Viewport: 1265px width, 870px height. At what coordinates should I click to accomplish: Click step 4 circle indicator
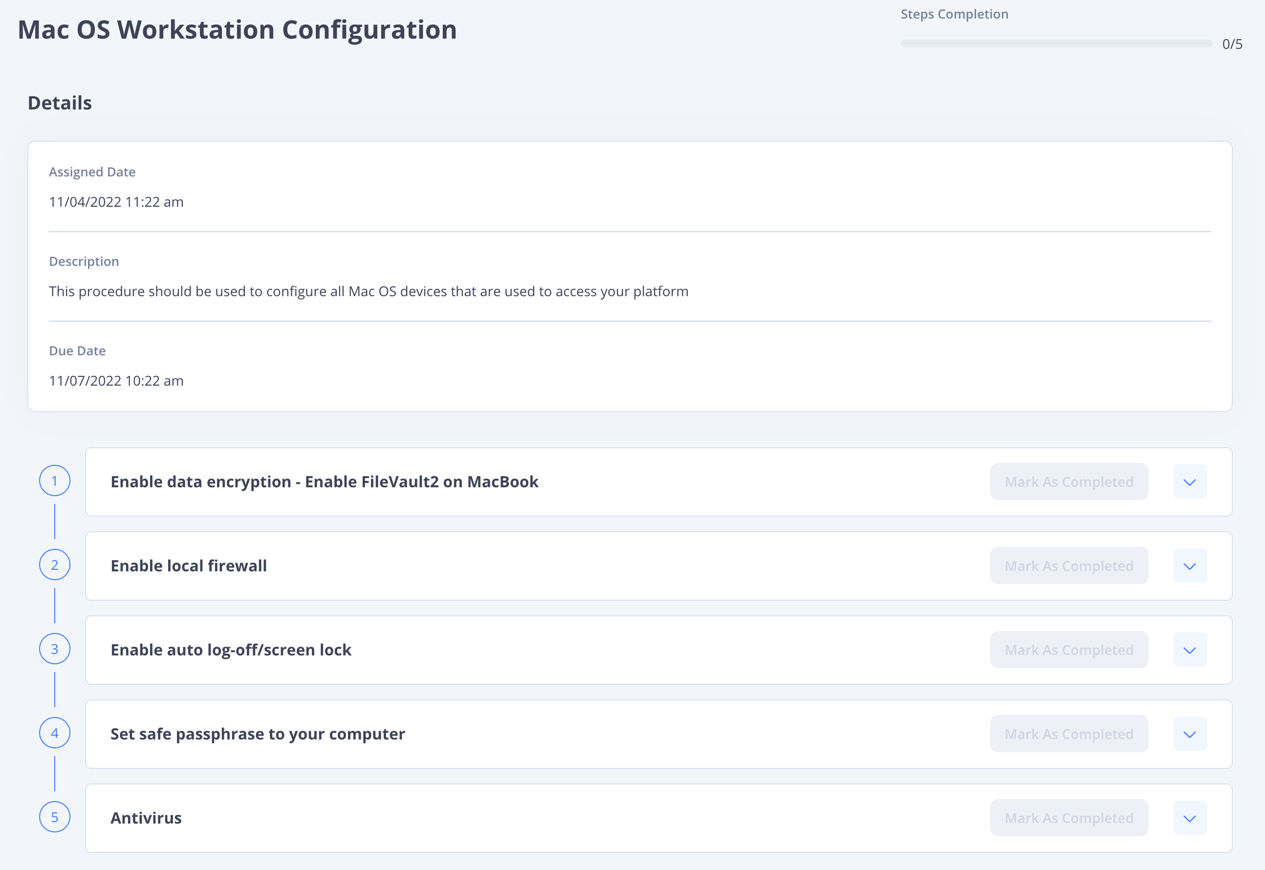[x=55, y=733]
